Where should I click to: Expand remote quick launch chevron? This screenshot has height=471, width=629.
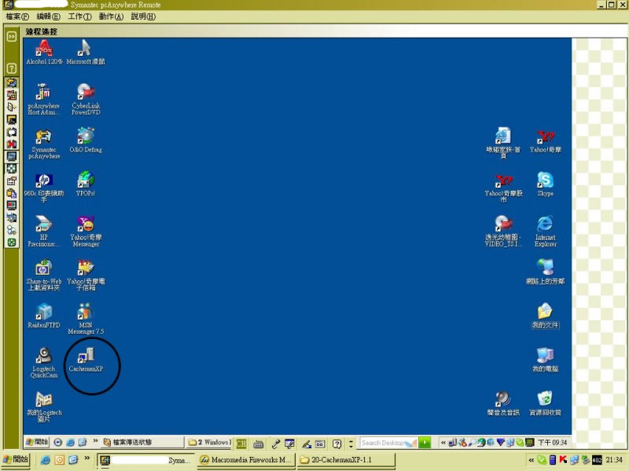pos(95,441)
